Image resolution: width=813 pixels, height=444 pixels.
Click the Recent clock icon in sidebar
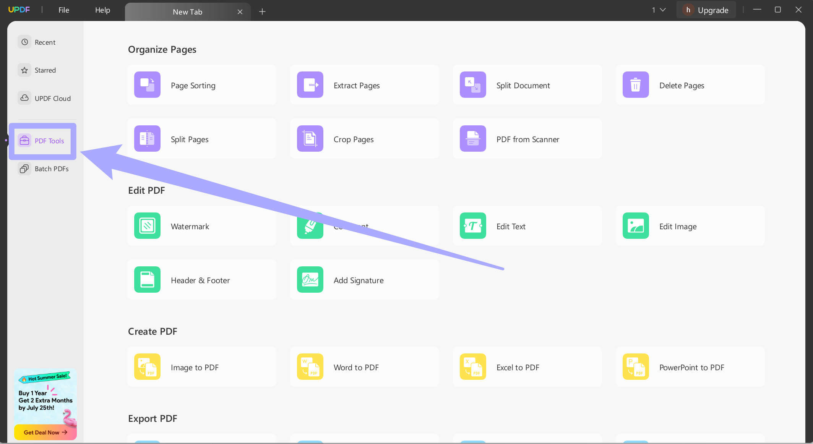pos(24,42)
